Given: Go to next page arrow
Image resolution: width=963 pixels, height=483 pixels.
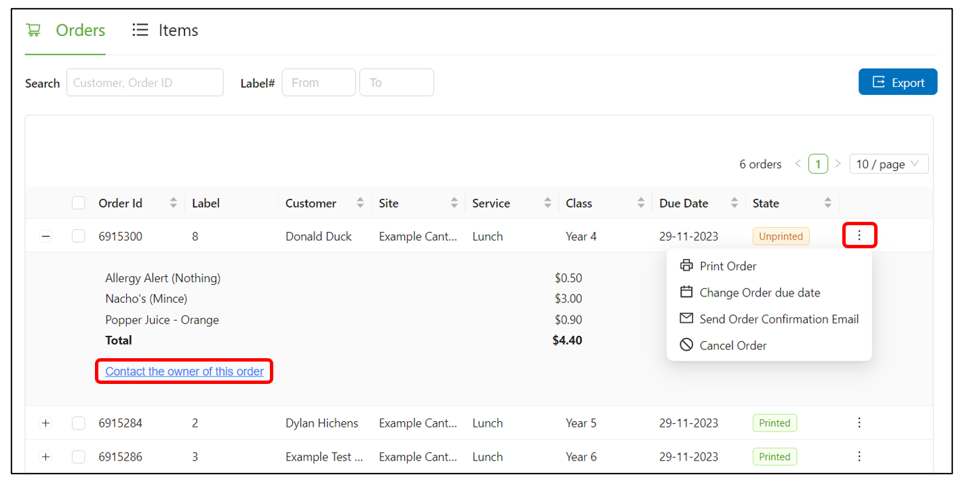Looking at the screenshot, I should tap(838, 164).
